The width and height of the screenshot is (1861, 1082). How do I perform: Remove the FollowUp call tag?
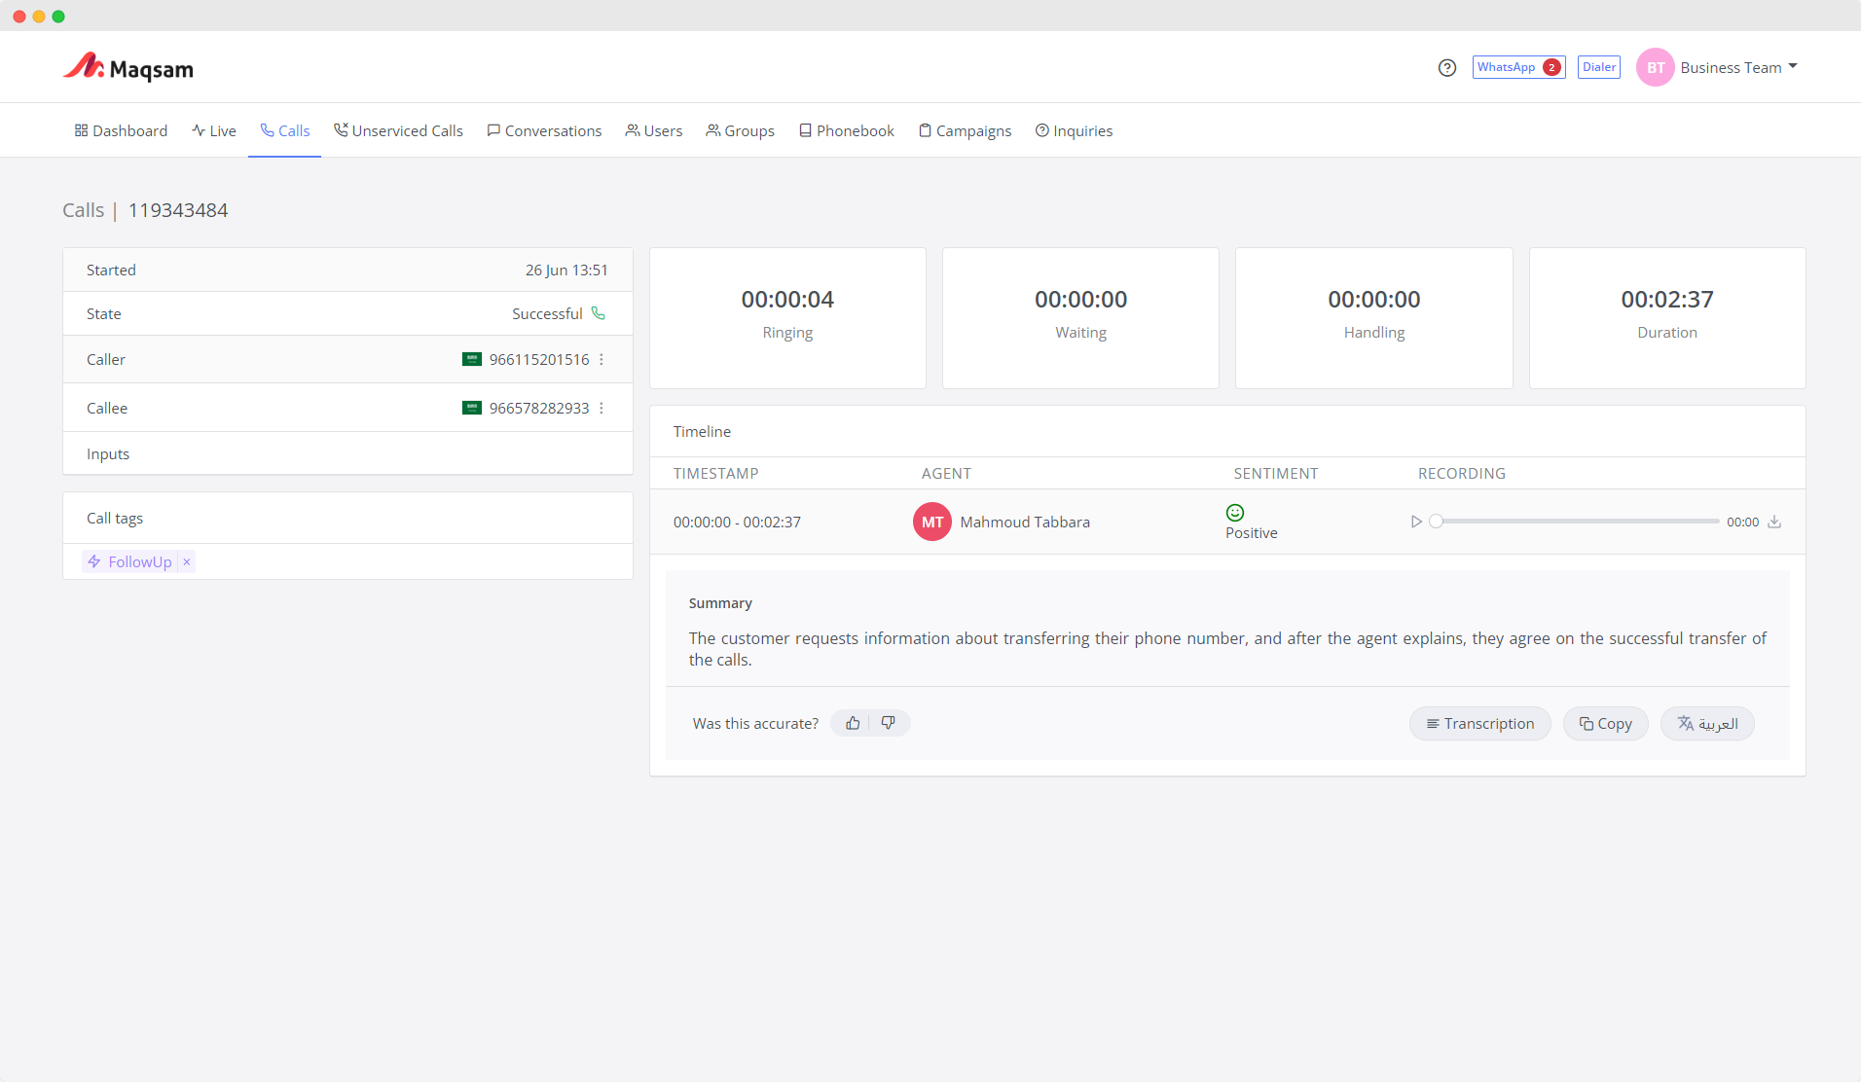tap(186, 561)
